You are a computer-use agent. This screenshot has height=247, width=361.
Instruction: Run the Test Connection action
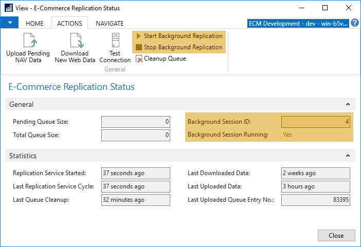115,41
